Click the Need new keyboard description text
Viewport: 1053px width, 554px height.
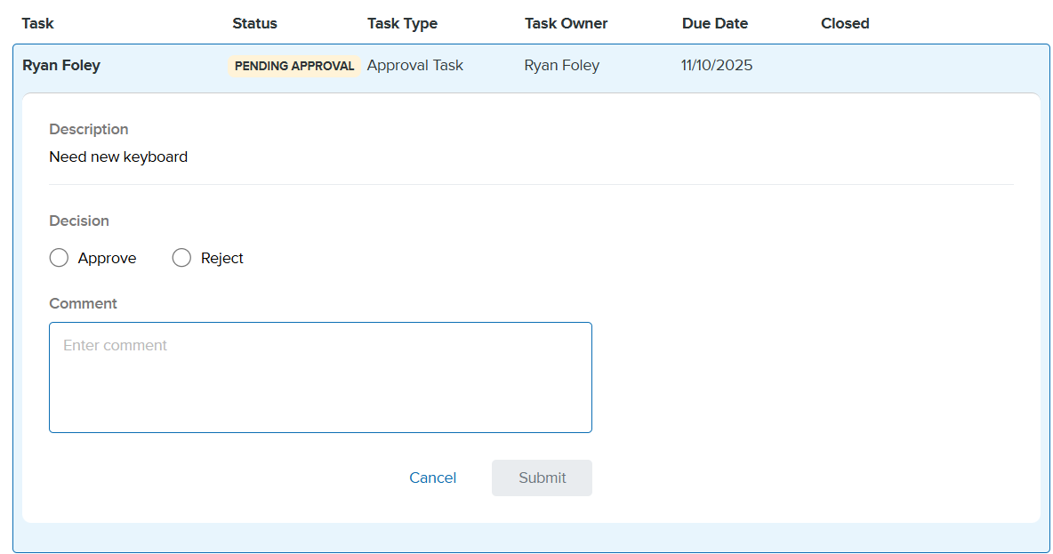point(118,157)
